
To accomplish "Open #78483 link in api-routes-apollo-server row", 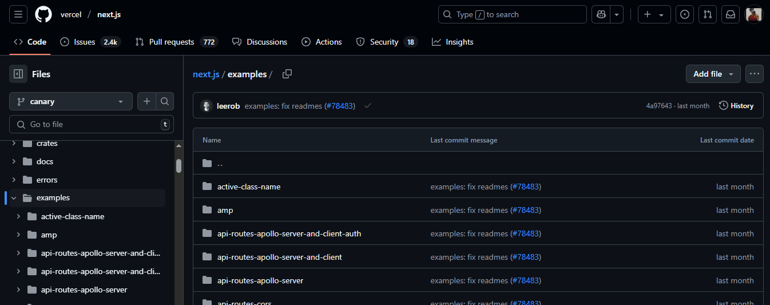I will point(526,280).
